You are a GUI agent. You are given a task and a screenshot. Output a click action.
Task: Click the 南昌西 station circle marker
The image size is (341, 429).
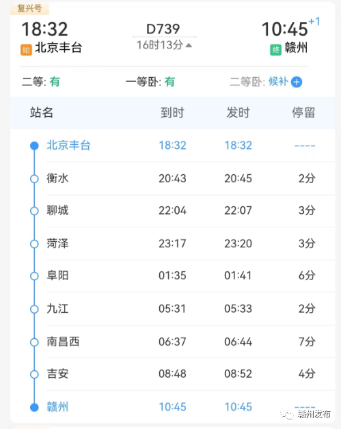point(34,342)
